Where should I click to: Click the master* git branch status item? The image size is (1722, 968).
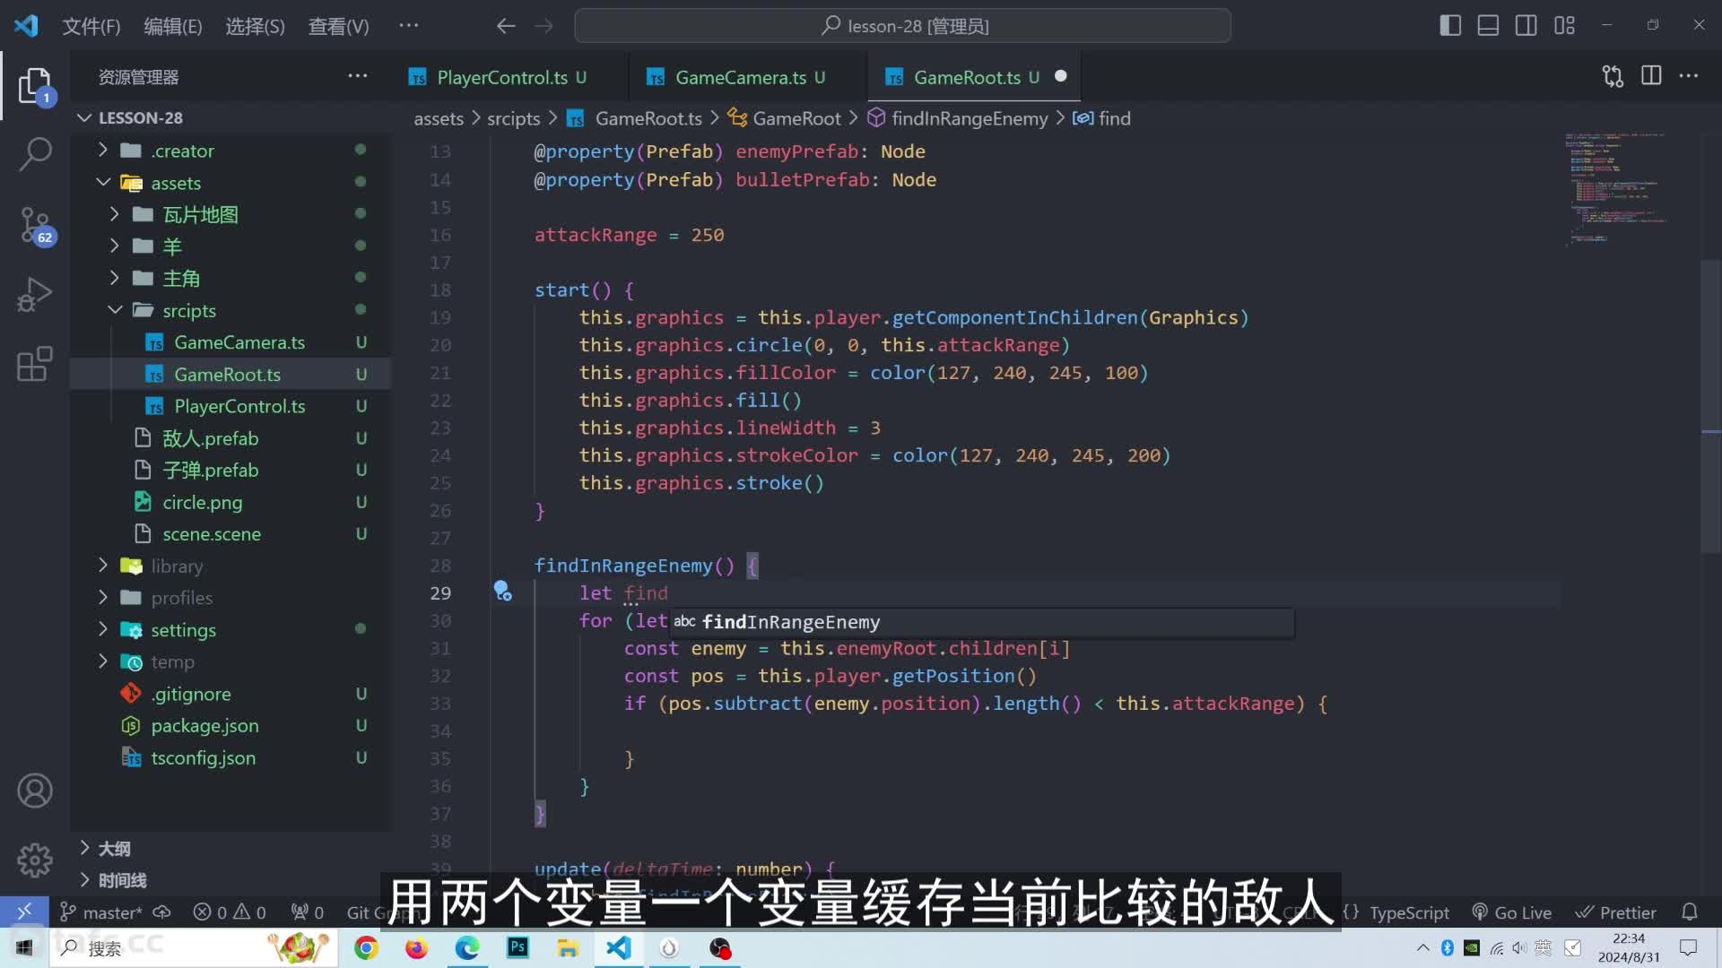(x=100, y=912)
